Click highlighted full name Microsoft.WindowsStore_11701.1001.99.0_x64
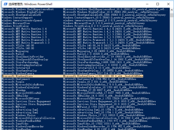Image resolution: width=174 pixels, height=130 pixels. point(103,76)
